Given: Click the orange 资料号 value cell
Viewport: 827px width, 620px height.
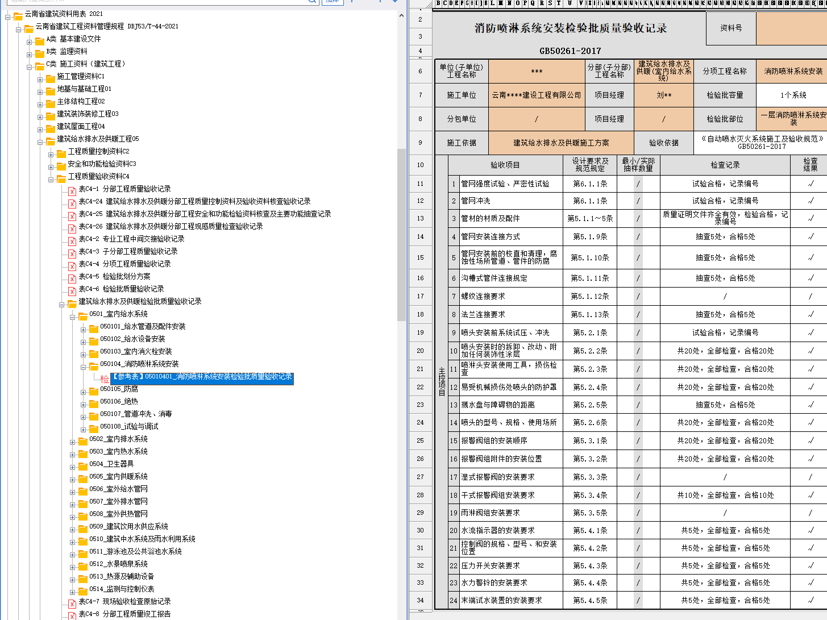Looking at the screenshot, I should (791, 28).
